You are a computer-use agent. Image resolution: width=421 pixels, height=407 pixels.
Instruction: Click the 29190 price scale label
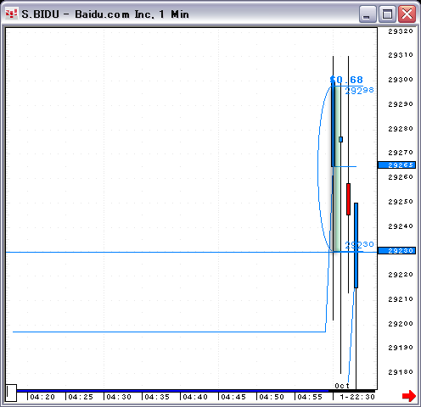click(x=401, y=348)
